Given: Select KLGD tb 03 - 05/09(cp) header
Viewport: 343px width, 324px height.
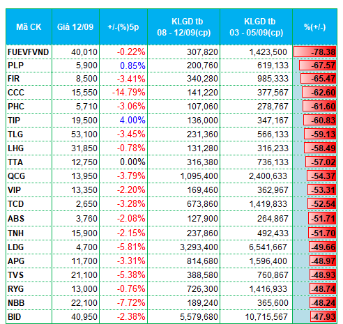Looking at the screenshot, I should tap(257, 27).
